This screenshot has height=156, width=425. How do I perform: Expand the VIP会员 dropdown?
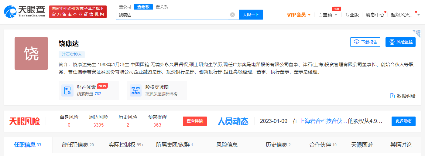[x=309, y=15]
